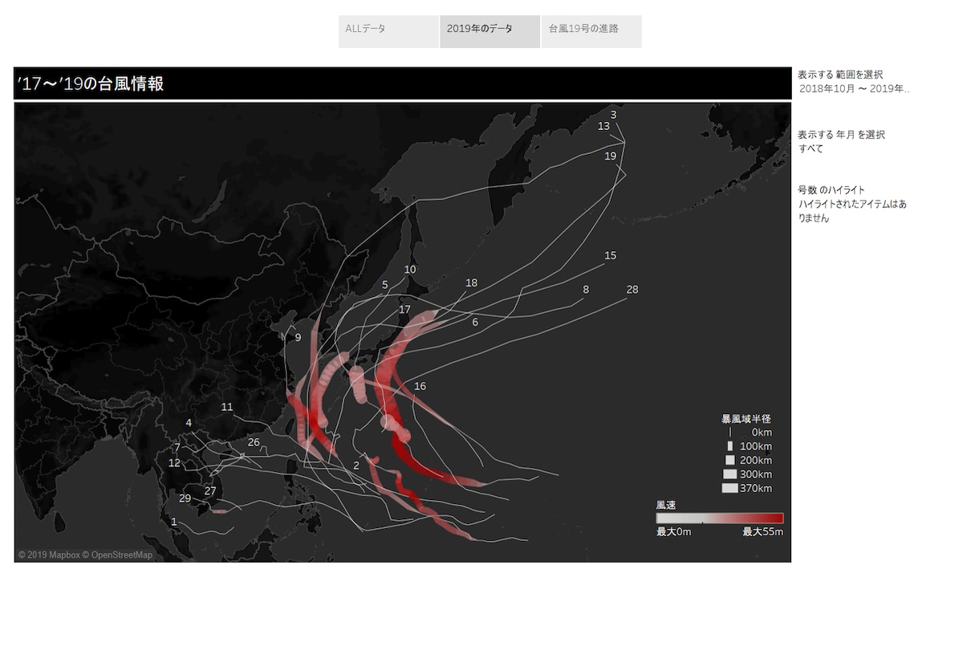The image size is (979, 646).
Task: Click typhoon label 3 at top of map
Action: click(614, 115)
